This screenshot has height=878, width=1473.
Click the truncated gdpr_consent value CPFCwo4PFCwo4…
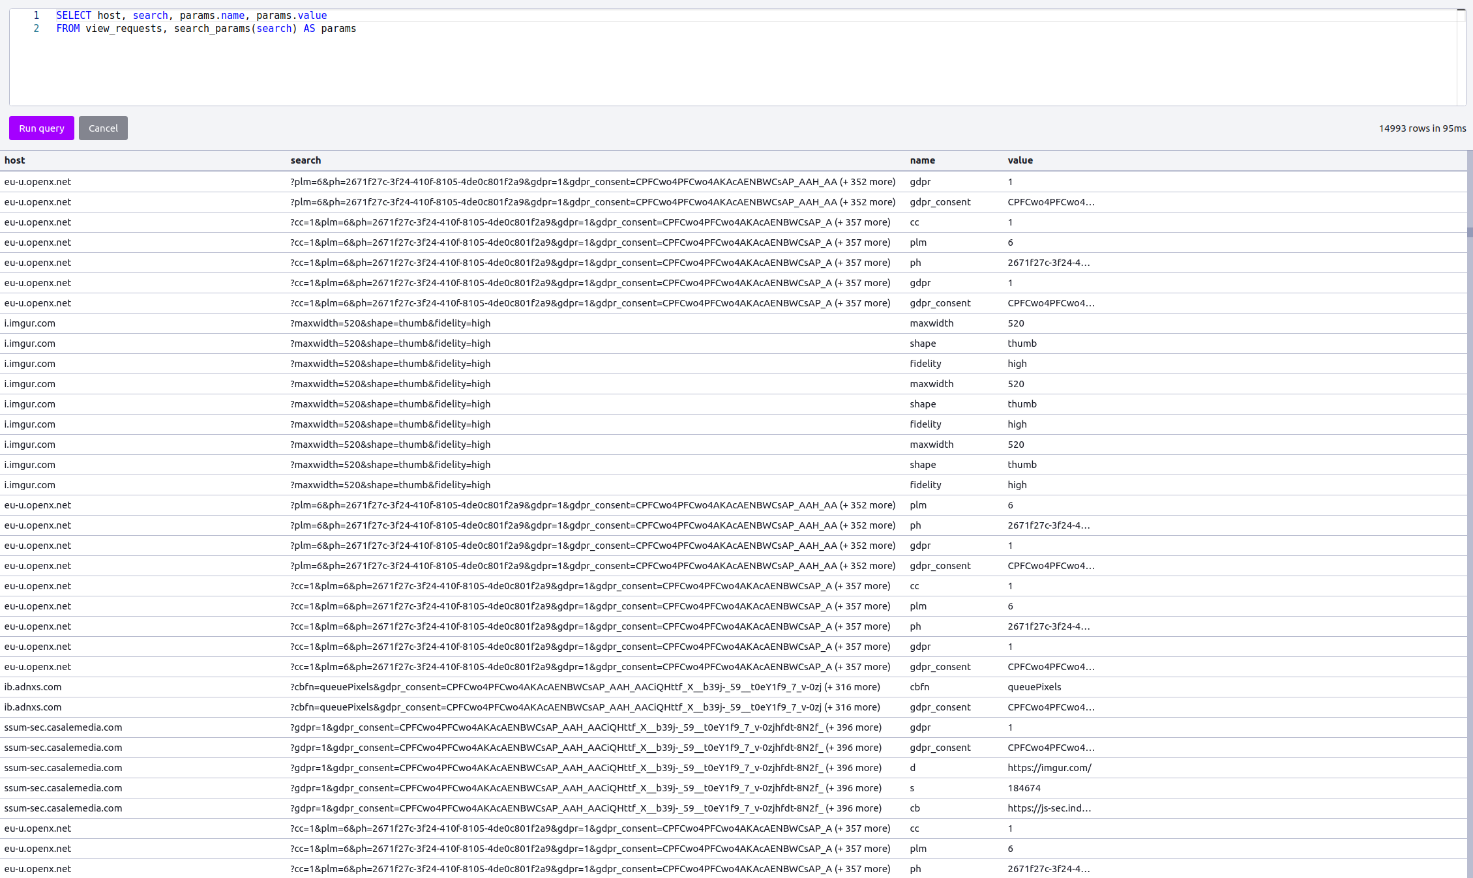pyautogui.click(x=1051, y=202)
